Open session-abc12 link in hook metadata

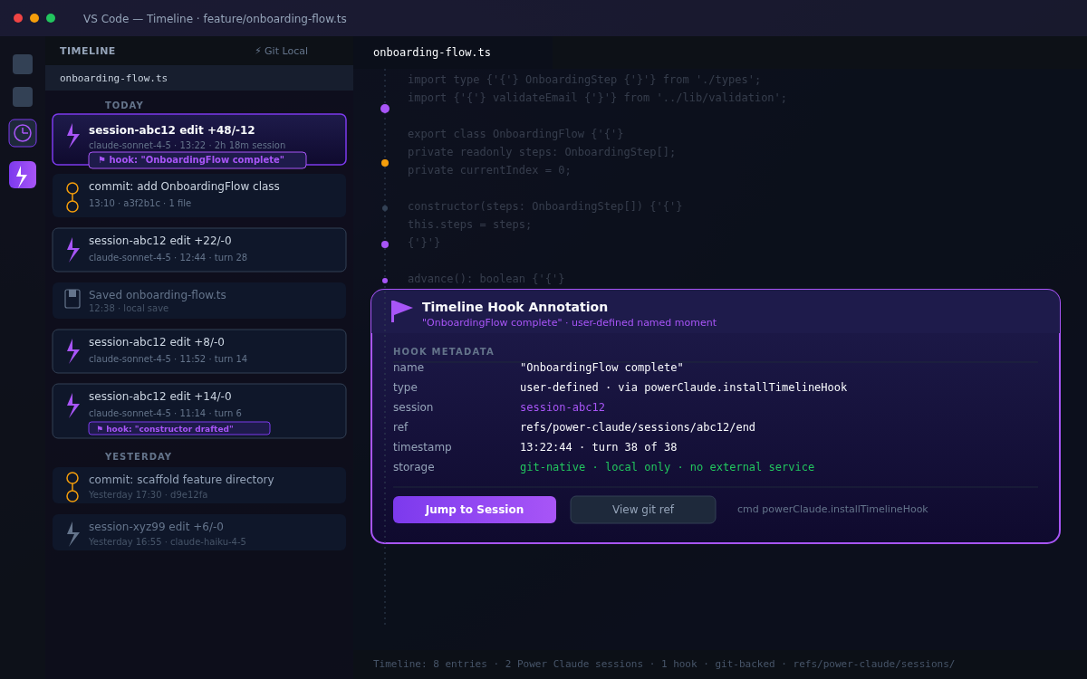pos(563,407)
